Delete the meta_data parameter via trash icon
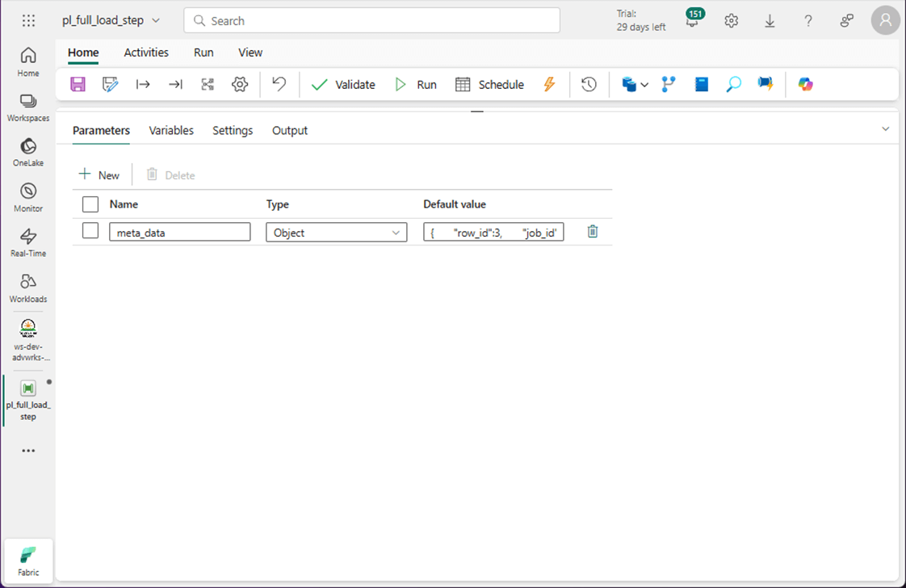 (x=592, y=232)
